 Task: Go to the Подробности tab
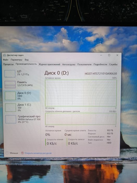(x=100, y=64)
